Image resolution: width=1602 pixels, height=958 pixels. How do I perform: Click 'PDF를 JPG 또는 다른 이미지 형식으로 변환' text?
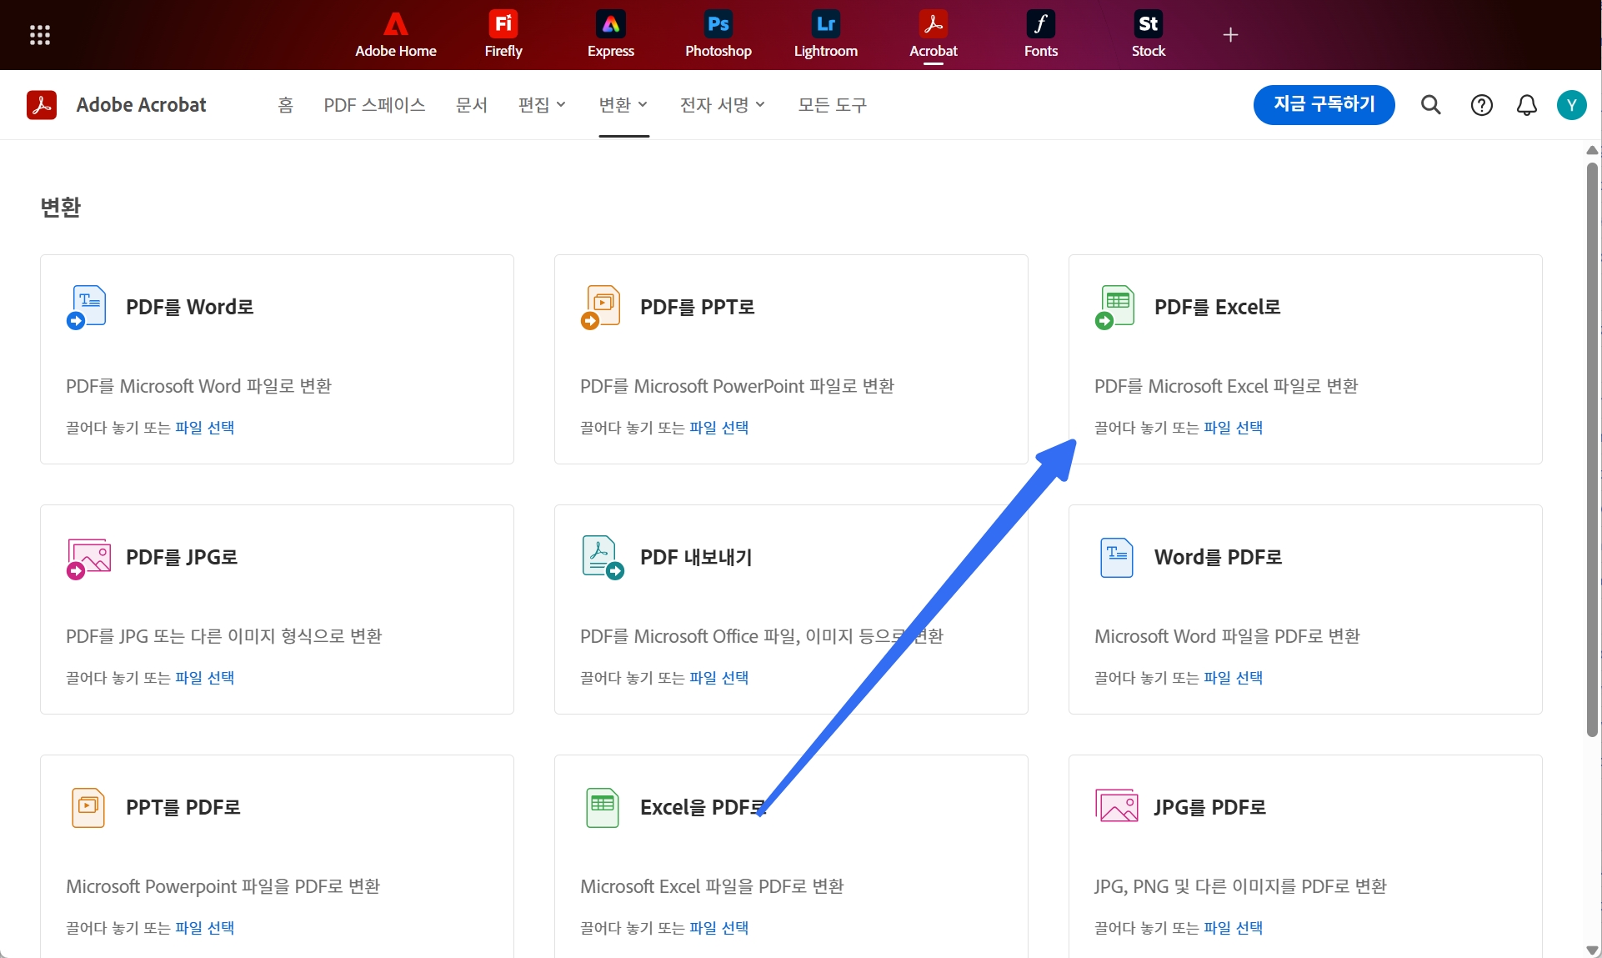(224, 636)
